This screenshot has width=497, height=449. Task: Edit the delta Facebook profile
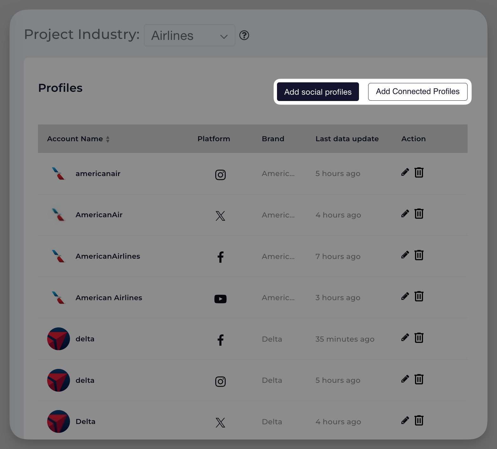(x=405, y=338)
